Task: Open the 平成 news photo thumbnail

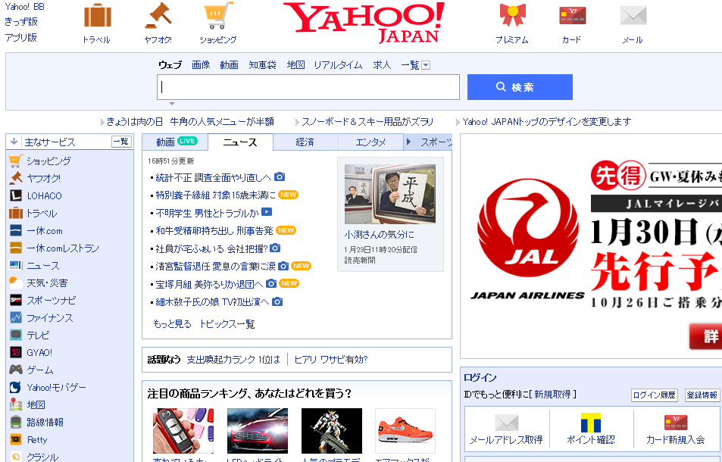Action: [x=390, y=194]
